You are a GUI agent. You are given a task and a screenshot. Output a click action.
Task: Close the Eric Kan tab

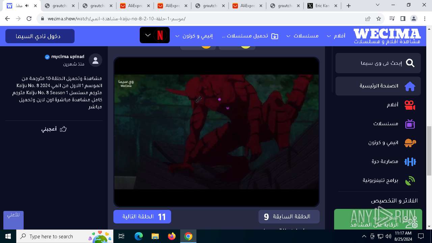point(335,6)
